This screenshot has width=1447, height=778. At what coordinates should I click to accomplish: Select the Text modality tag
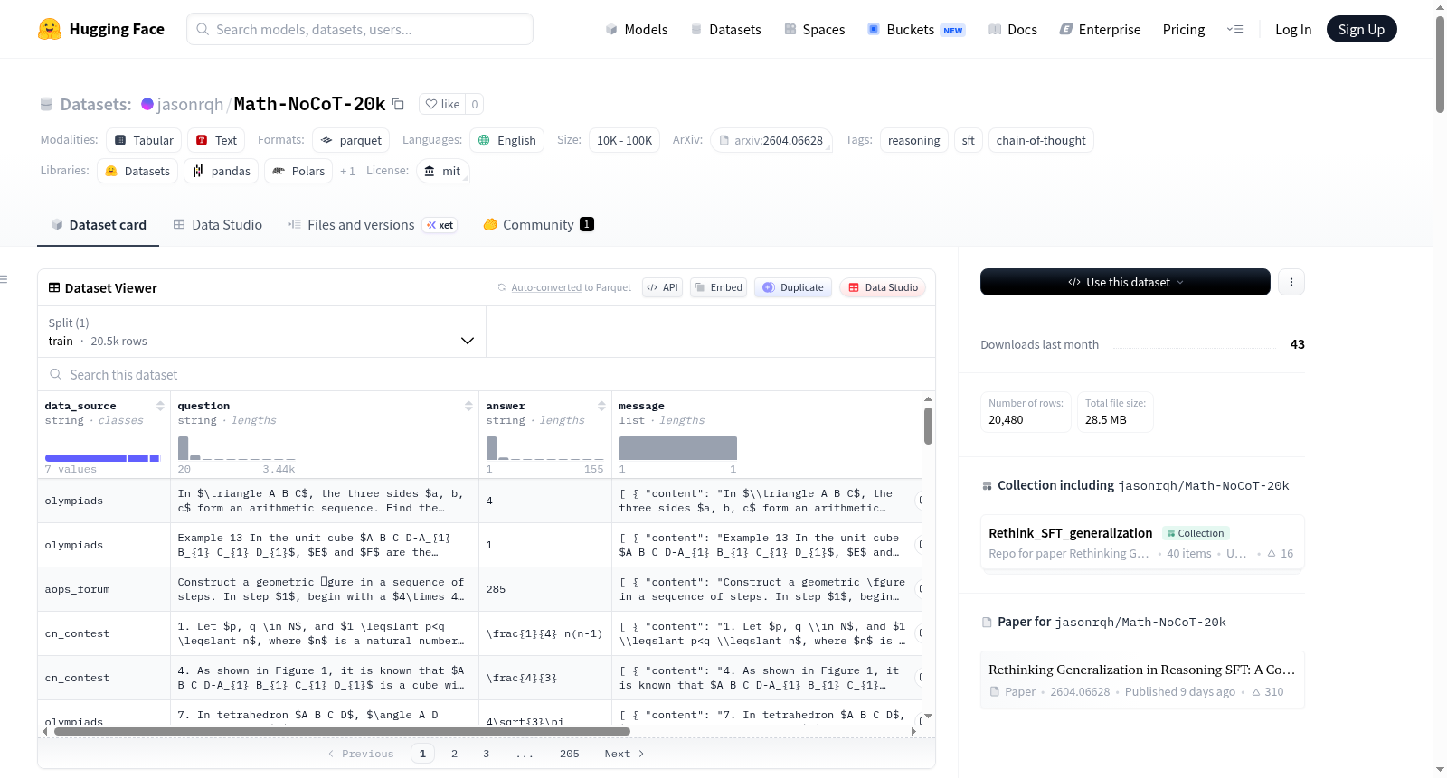216,140
